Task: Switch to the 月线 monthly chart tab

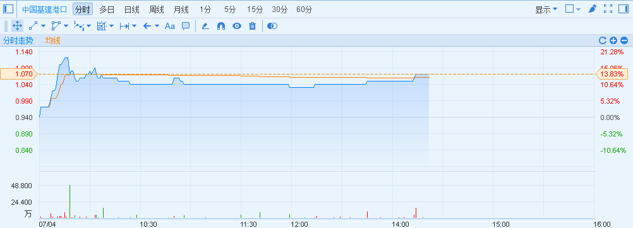Action: [181, 9]
